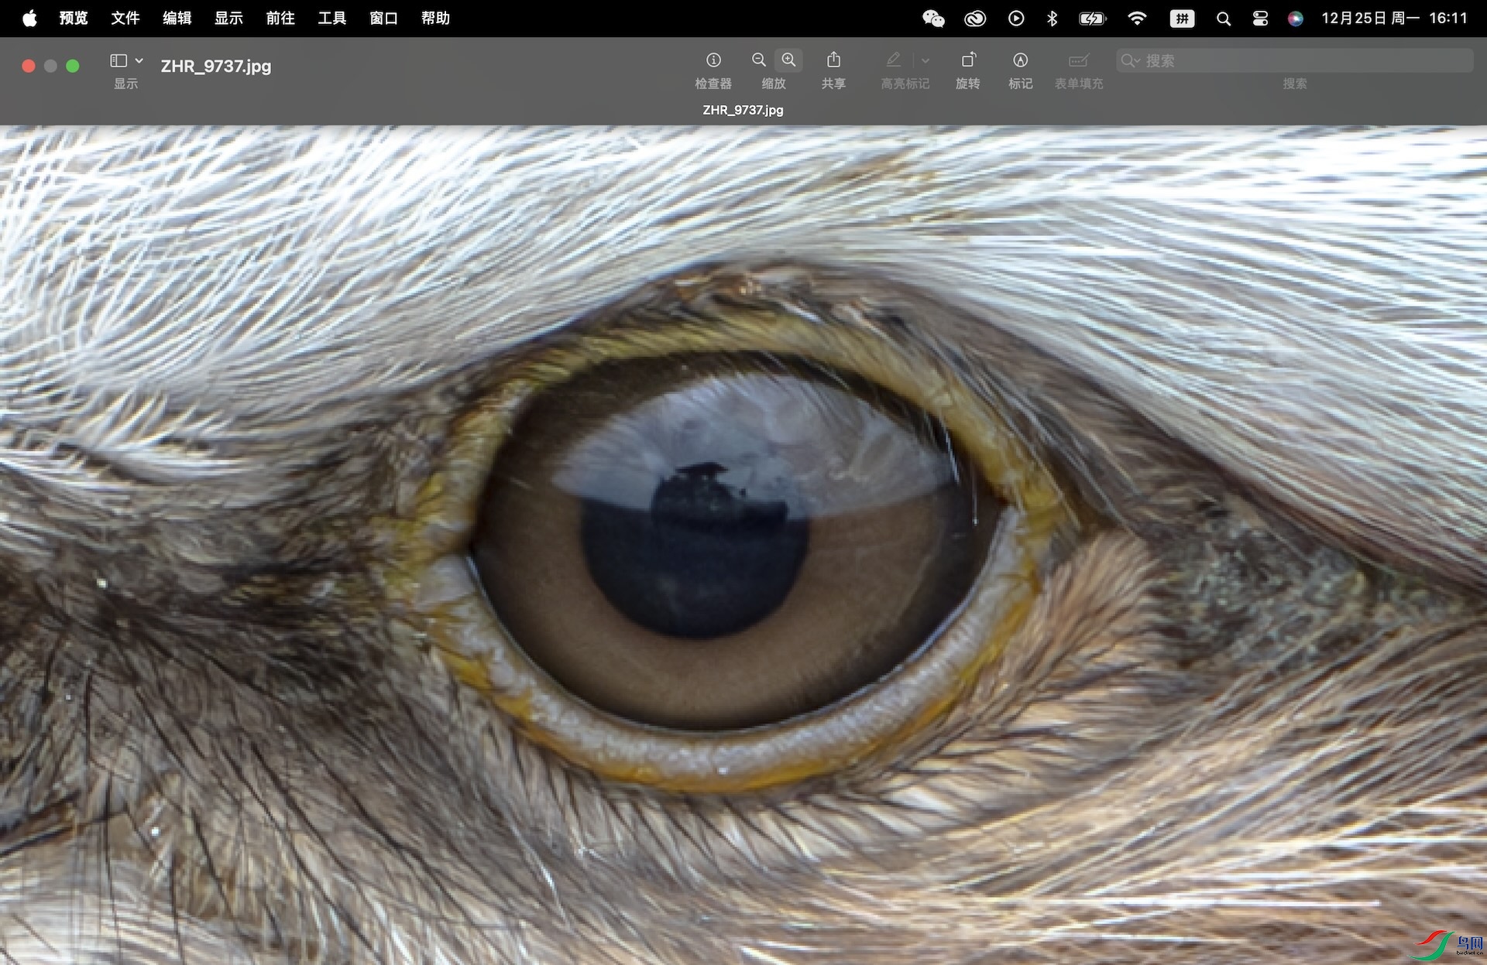Toggle the Markup (标记) toolbar
The width and height of the screenshot is (1487, 965).
[x=1020, y=60]
